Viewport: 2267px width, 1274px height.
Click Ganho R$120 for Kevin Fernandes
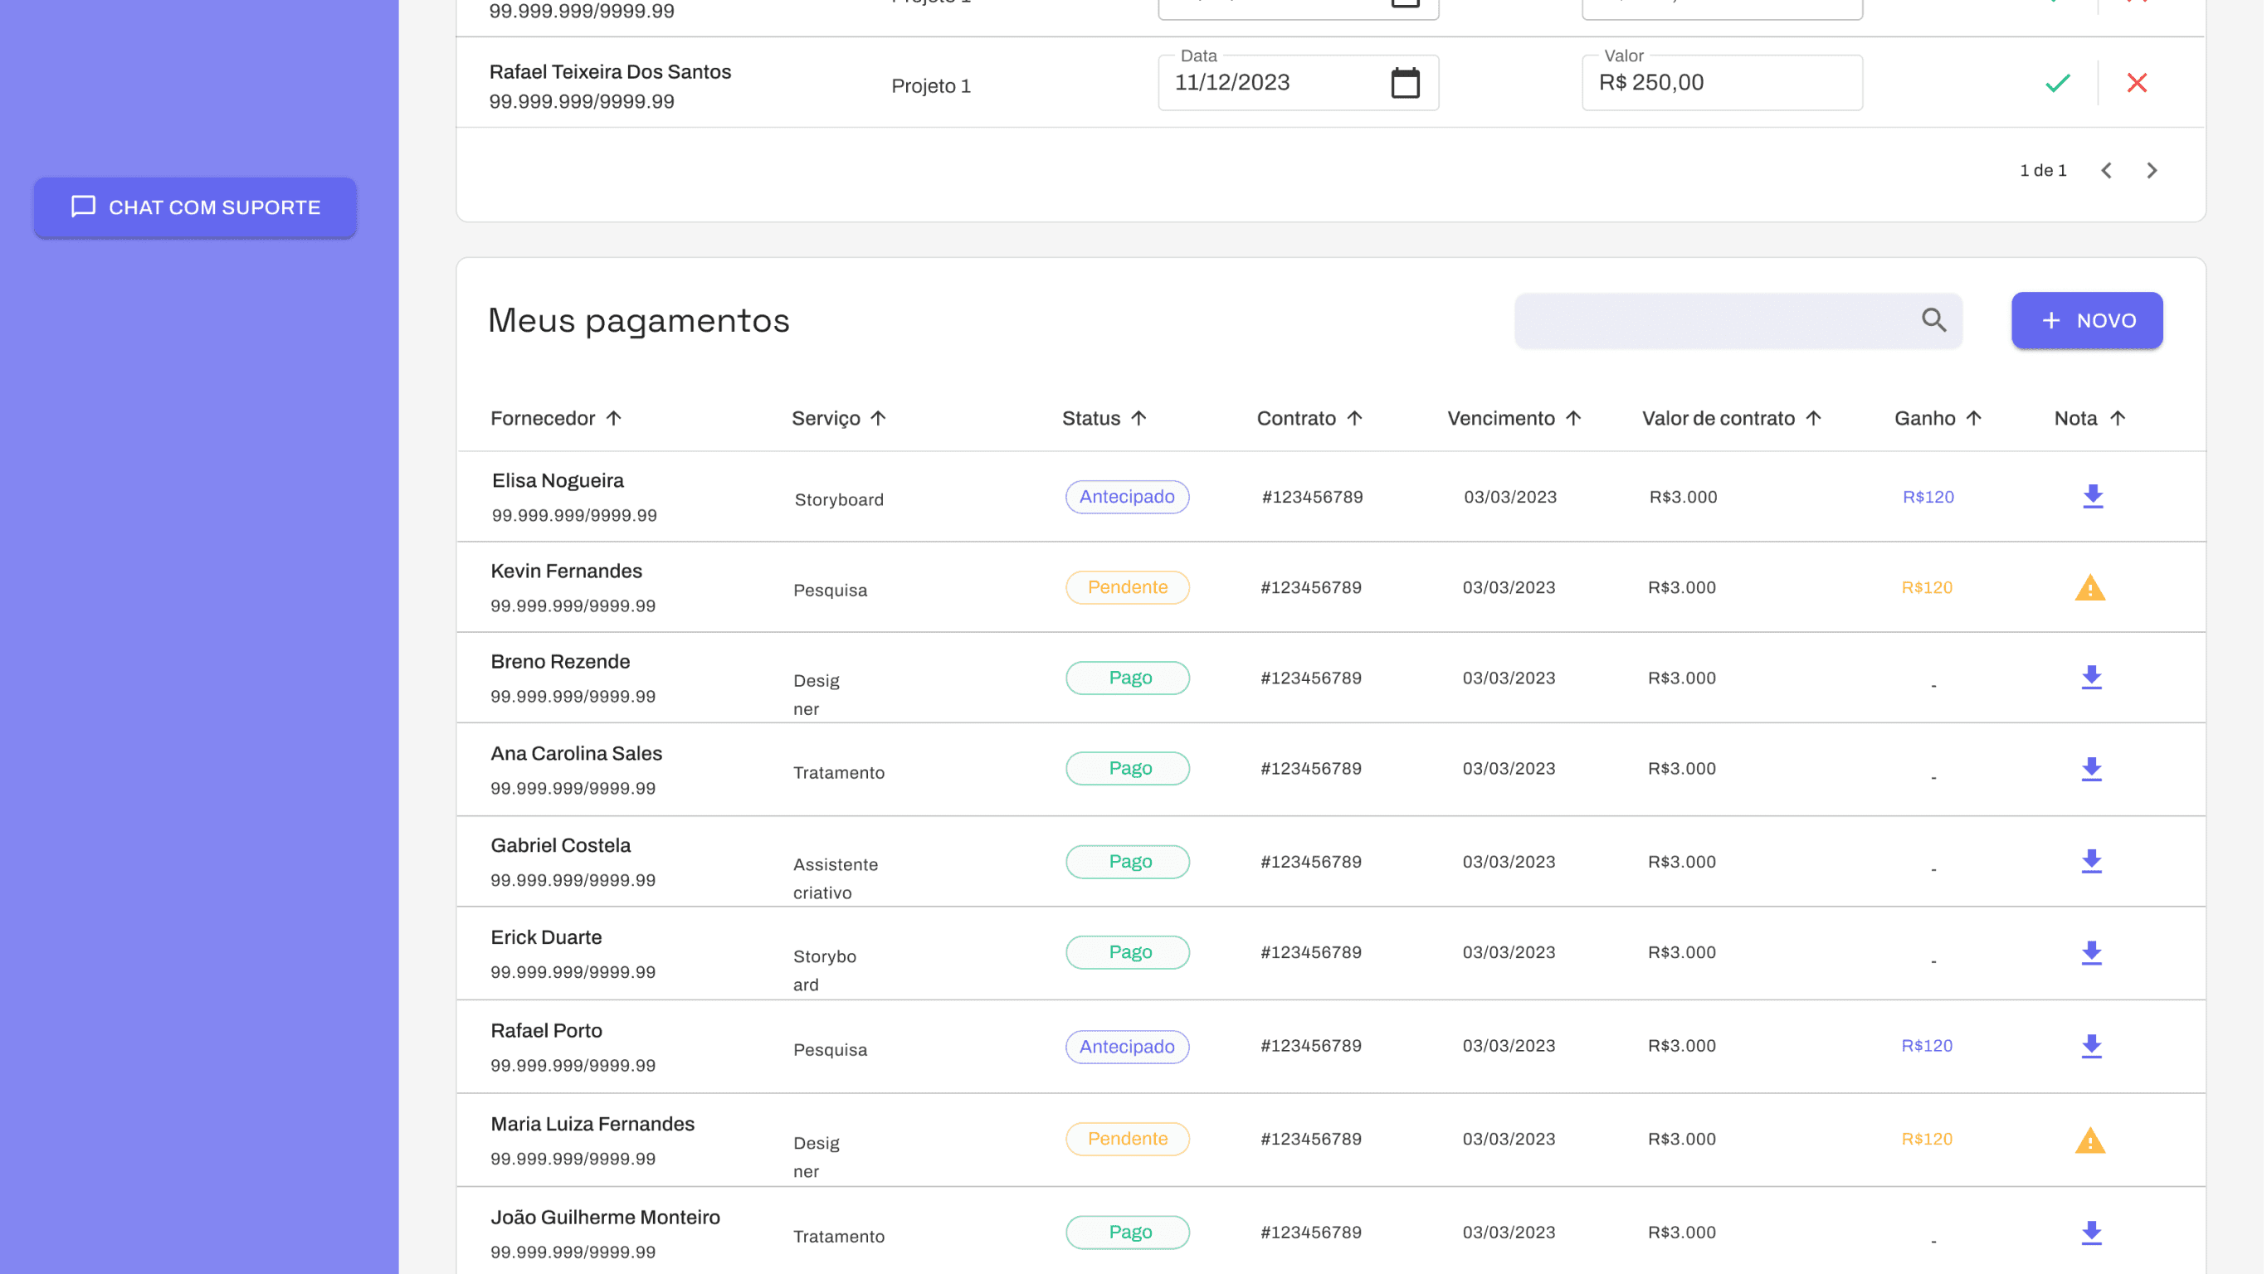tap(1926, 588)
